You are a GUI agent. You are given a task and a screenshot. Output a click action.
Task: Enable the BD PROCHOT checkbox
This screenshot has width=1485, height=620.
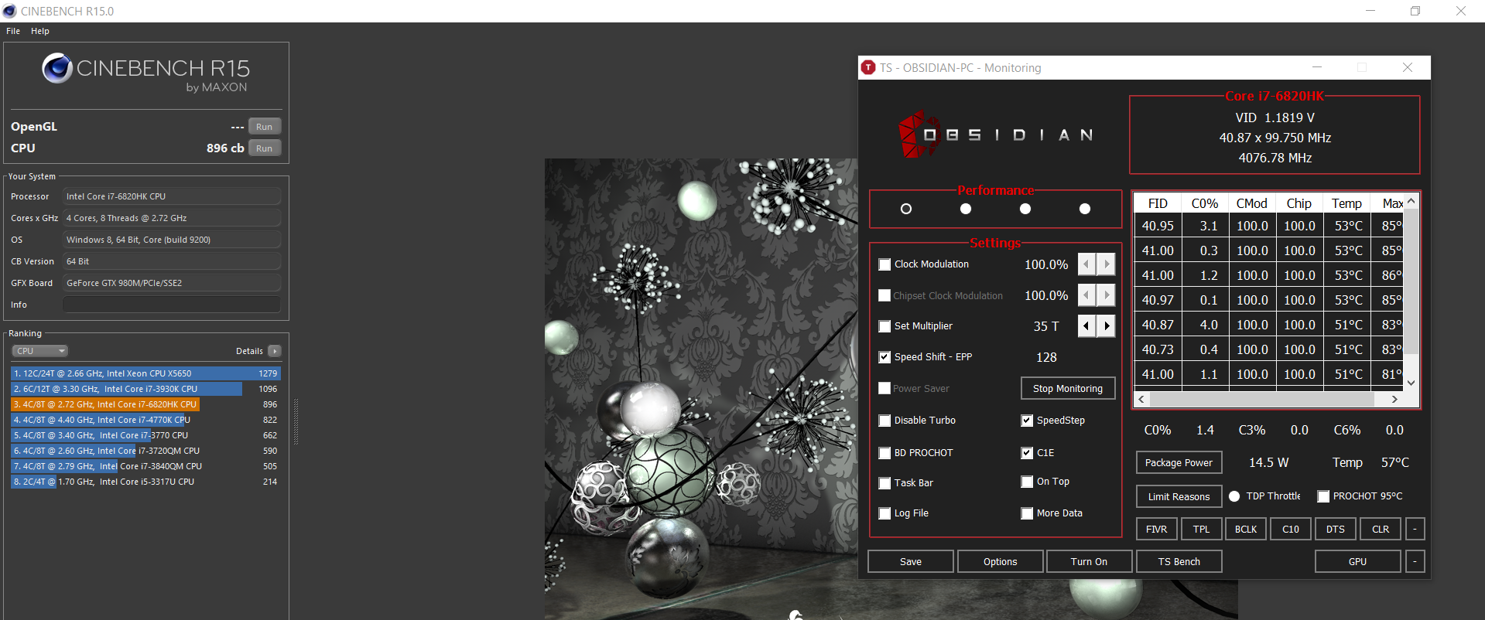(884, 453)
